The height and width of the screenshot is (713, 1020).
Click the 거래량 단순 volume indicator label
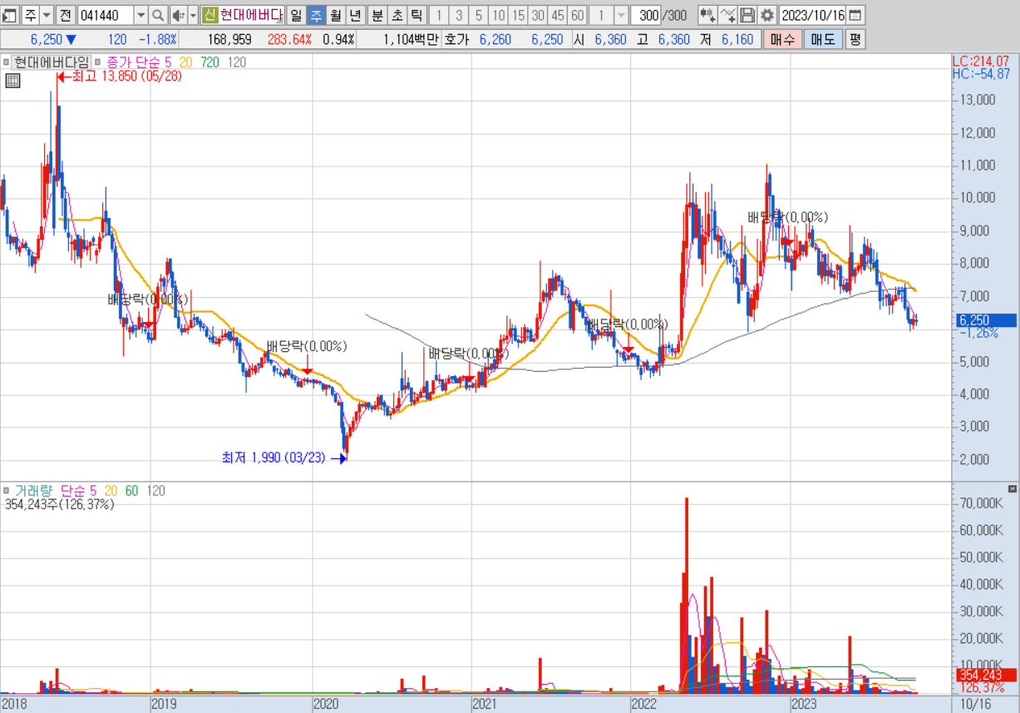(50, 491)
